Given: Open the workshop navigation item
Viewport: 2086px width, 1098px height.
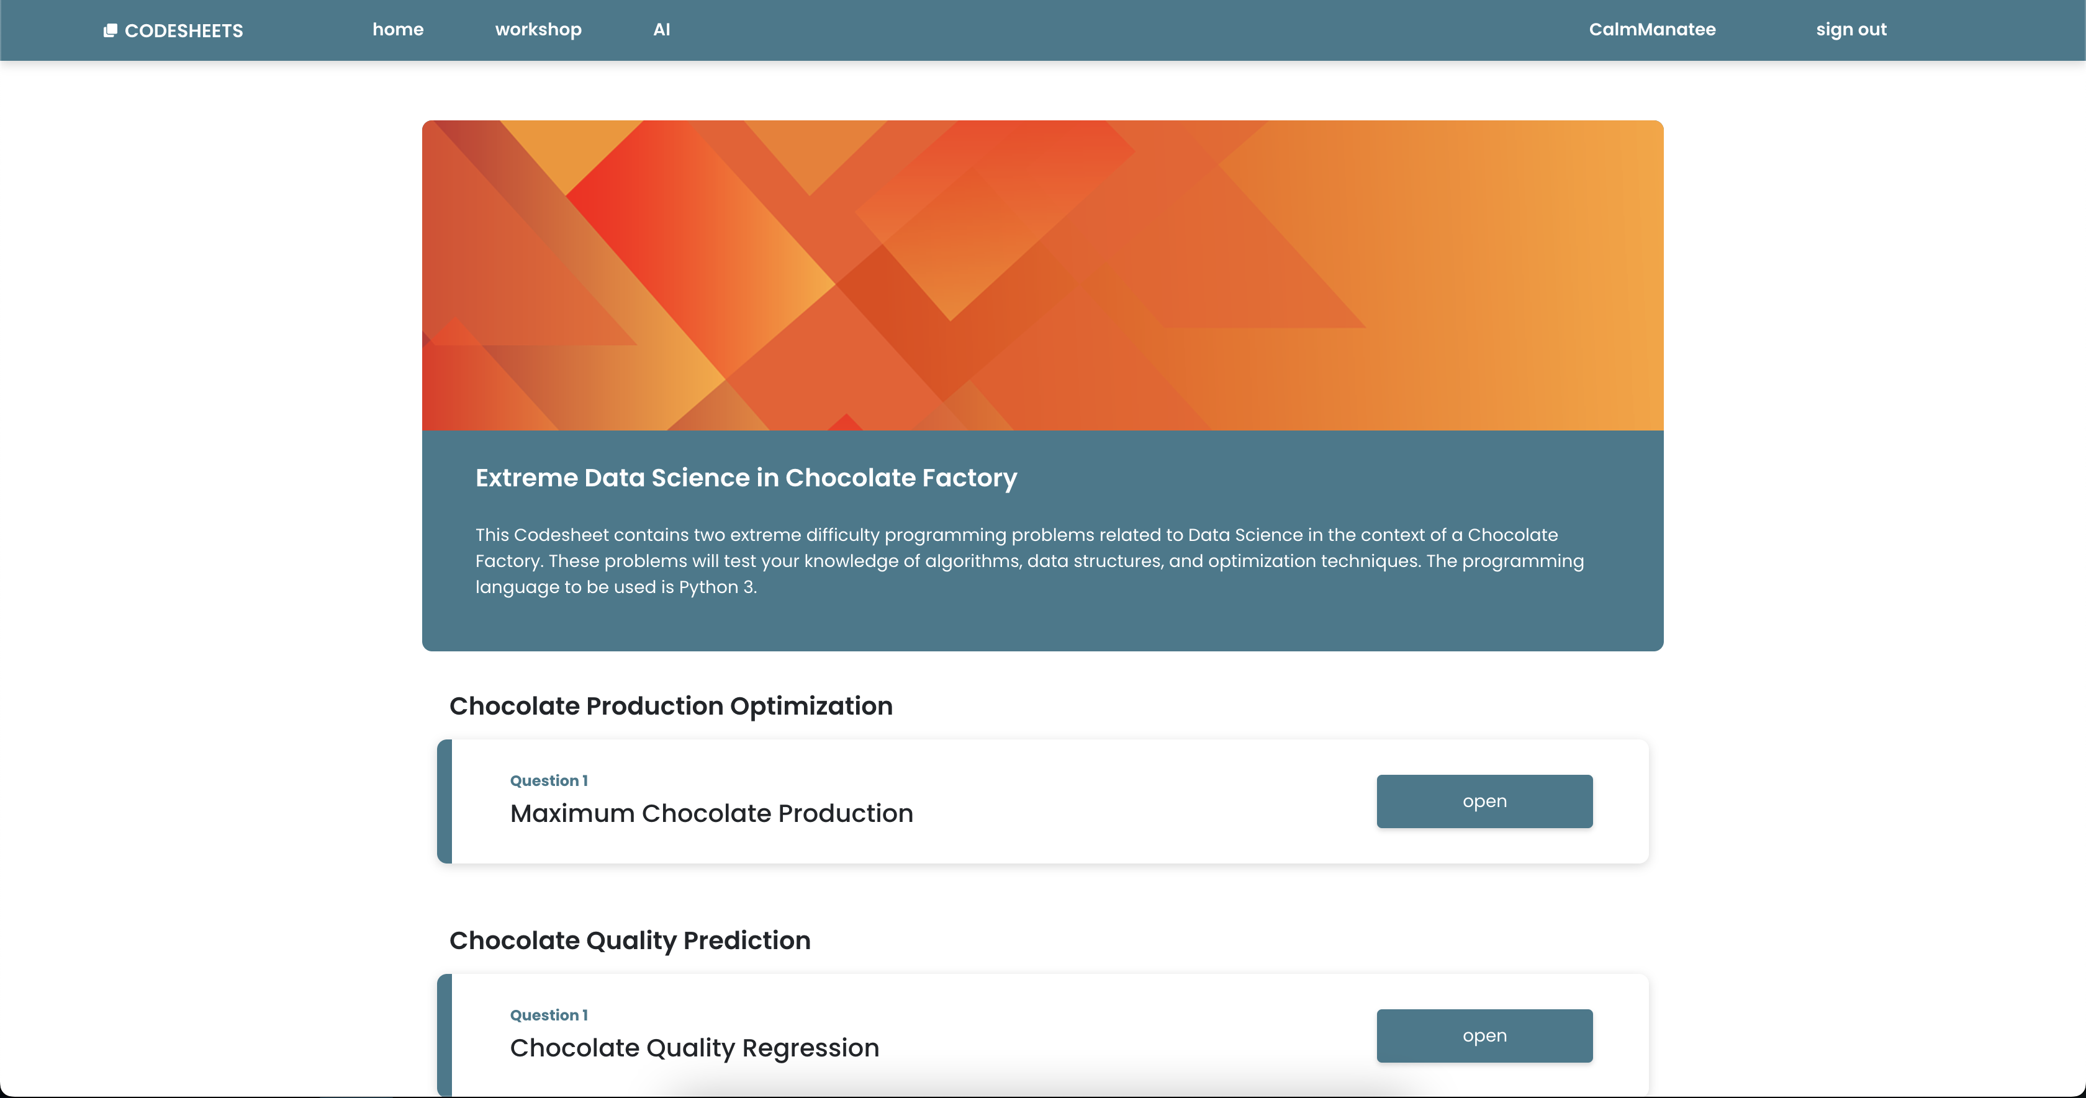Looking at the screenshot, I should coord(538,29).
